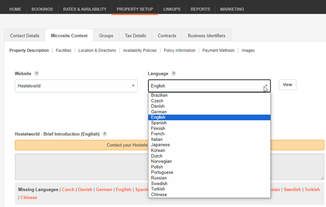
Task: Collapse the Language dropdown arrow
Action: (x=266, y=86)
